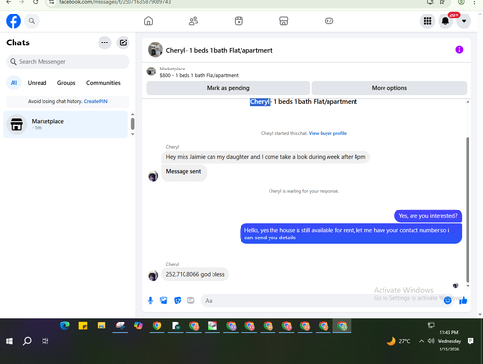
Task: Open the emoji picker smiley icon
Action: 447,300
